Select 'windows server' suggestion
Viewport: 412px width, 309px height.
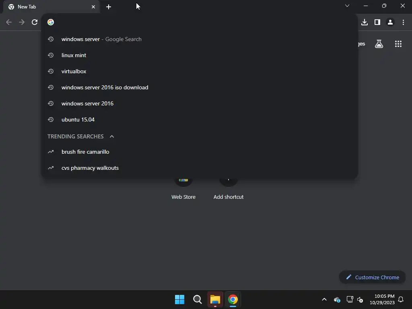click(x=200, y=39)
